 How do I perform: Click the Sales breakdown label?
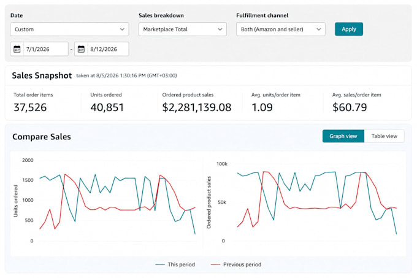click(161, 15)
